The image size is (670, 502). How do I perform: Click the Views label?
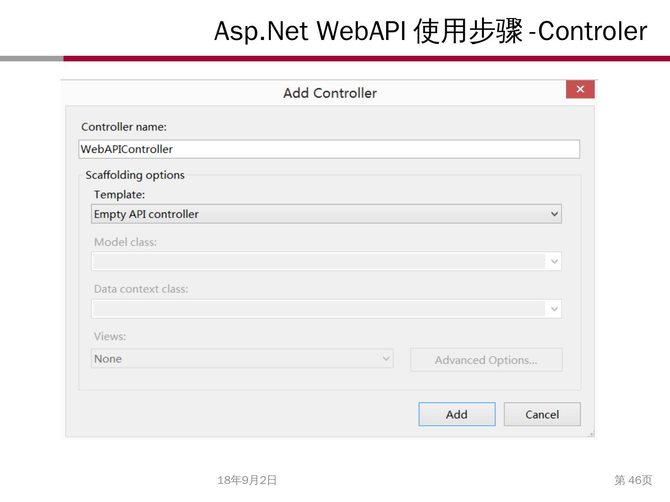pos(110,337)
